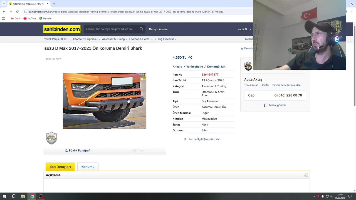Switch to Konumu tab
Viewport: 356px width, 200px height.
tap(88, 167)
